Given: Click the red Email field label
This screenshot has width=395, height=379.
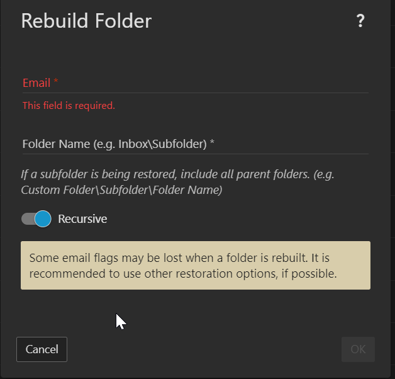Looking at the screenshot, I should (36, 83).
